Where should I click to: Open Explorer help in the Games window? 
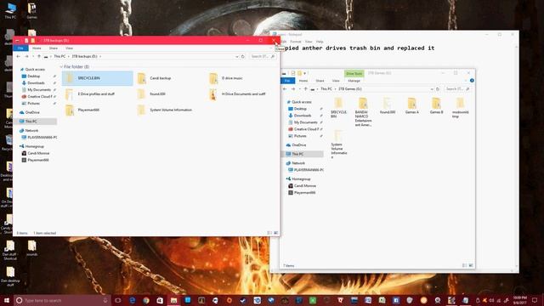472,81
